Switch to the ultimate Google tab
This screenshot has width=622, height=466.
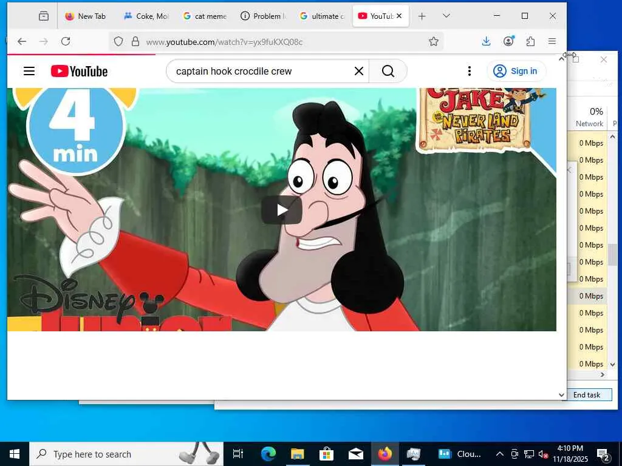coord(322,16)
